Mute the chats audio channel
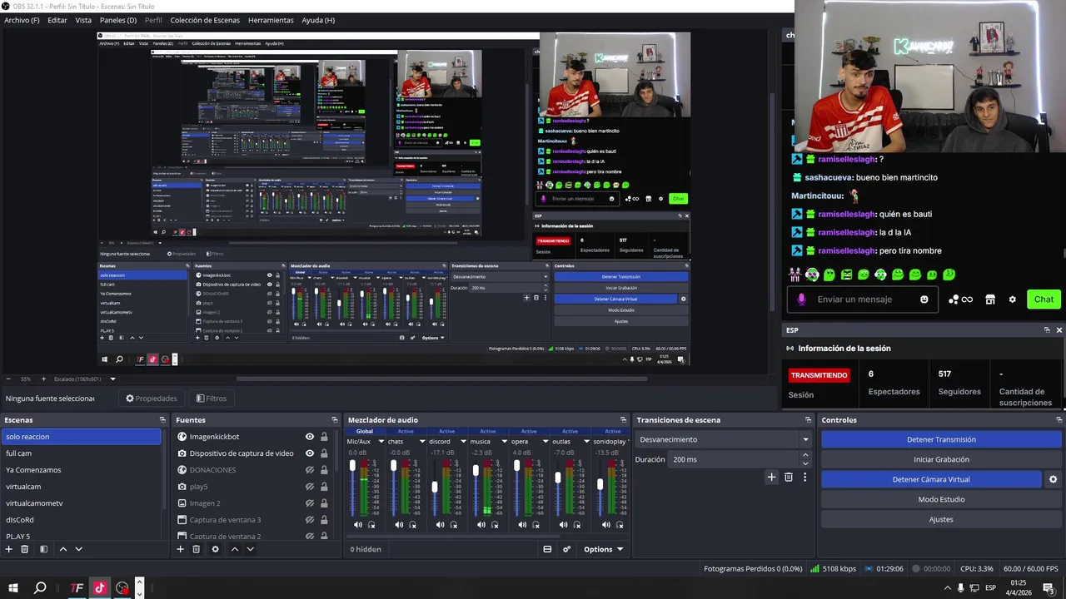The height and width of the screenshot is (599, 1066). pyautogui.click(x=399, y=525)
